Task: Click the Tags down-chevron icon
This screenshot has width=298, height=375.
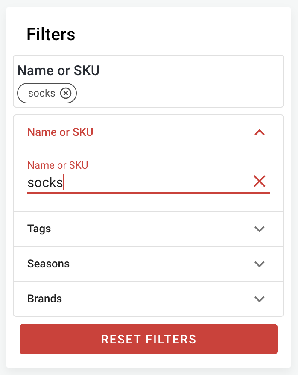Action: pos(260,229)
